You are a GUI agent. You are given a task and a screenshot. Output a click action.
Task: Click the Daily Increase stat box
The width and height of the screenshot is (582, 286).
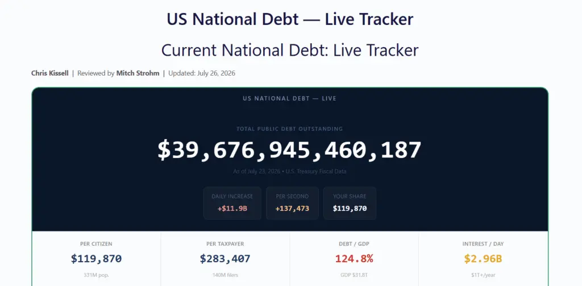click(232, 203)
